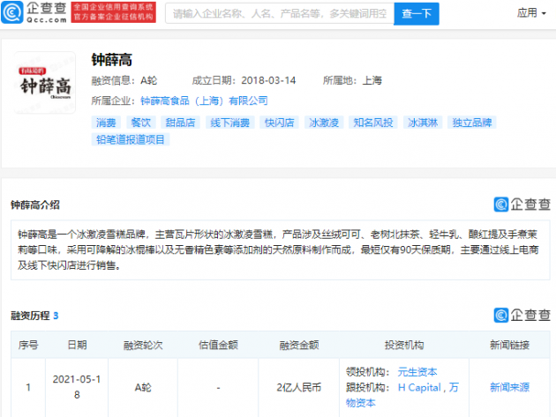Viewport: 556px width, 417px height.
Task: Click the 融资轮次 column header
Action: pyautogui.click(x=143, y=345)
